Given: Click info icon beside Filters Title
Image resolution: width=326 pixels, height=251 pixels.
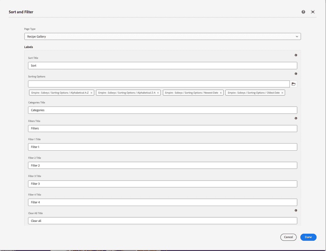Looking at the screenshot, I should (x=296, y=118).
